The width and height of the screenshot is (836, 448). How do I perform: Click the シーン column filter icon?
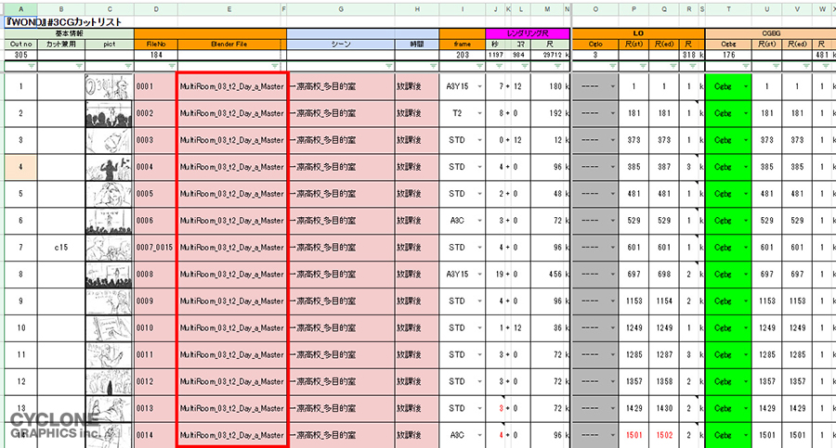387,66
